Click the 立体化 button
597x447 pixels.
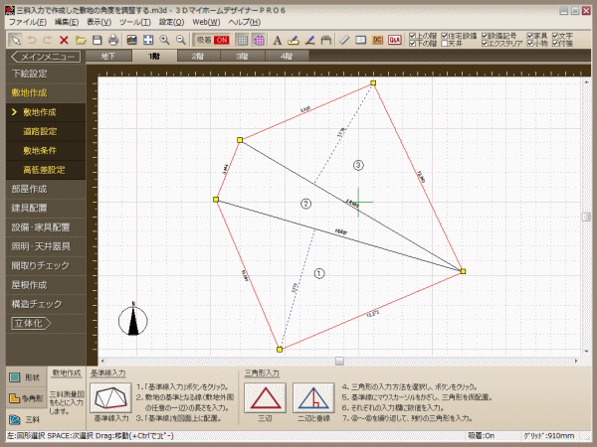click(x=32, y=323)
